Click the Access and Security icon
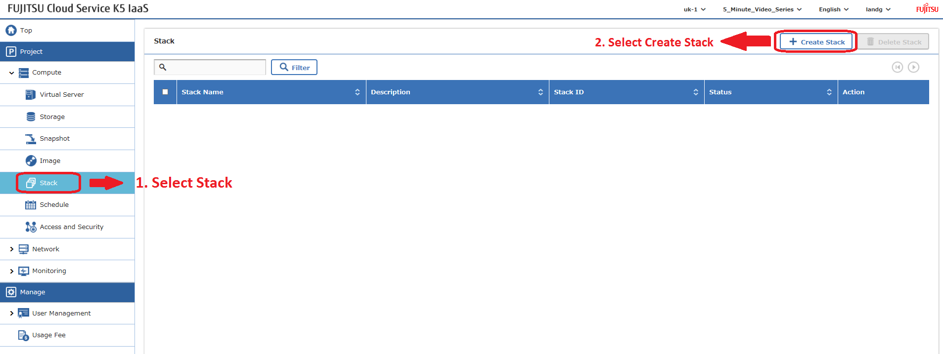The height and width of the screenshot is (354, 943). pyautogui.click(x=31, y=227)
